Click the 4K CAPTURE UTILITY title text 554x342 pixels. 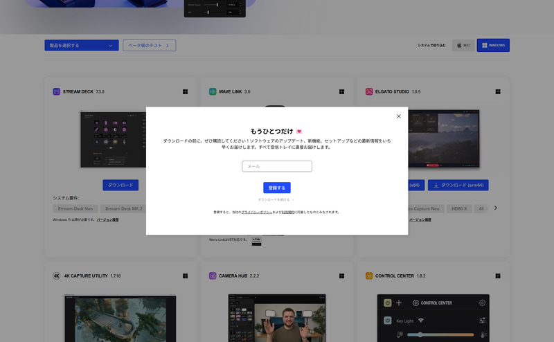[86, 276]
